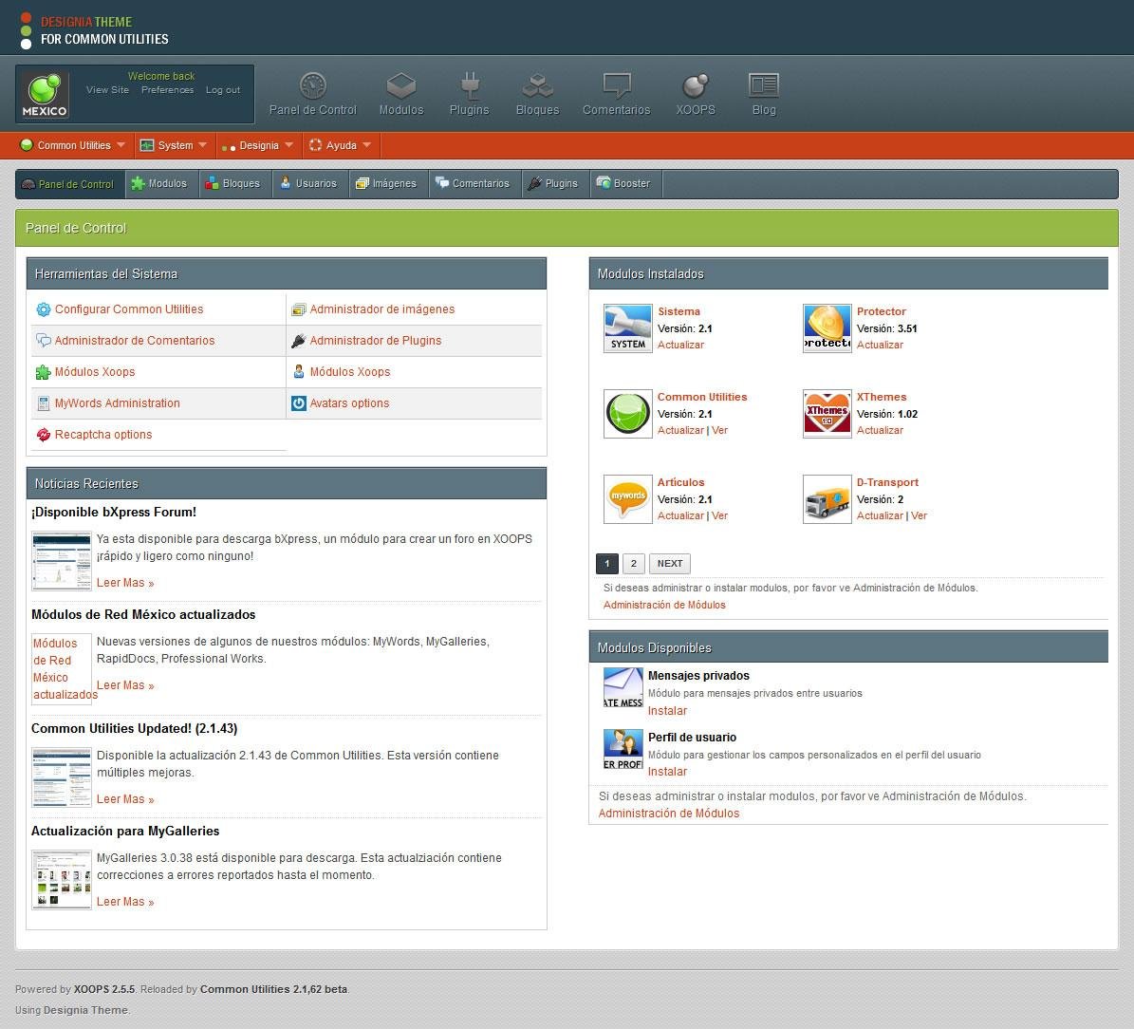This screenshot has width=1134, height=1029.
Task: Open the Administrador de imágenes picture icon
Action: coord(300,309)
